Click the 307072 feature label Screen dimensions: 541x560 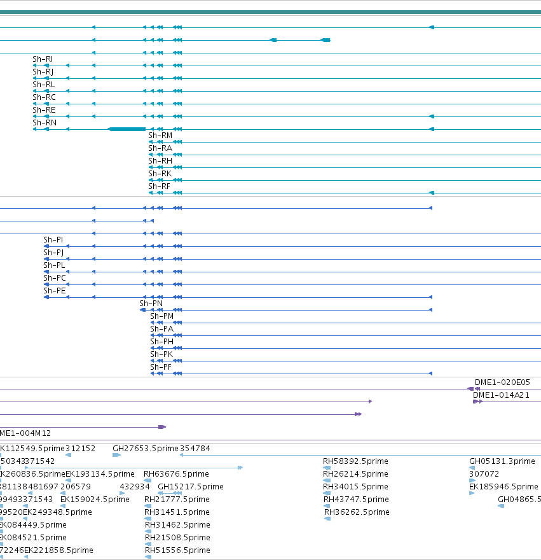(484, 474)
